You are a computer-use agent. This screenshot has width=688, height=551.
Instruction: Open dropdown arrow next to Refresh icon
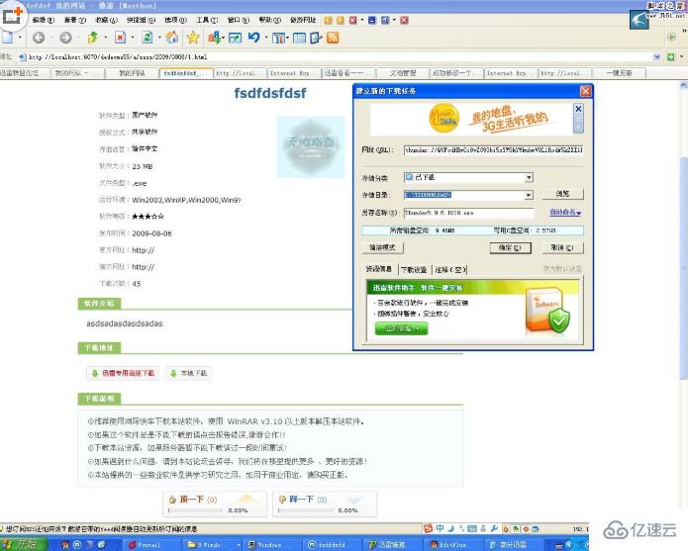158,39
